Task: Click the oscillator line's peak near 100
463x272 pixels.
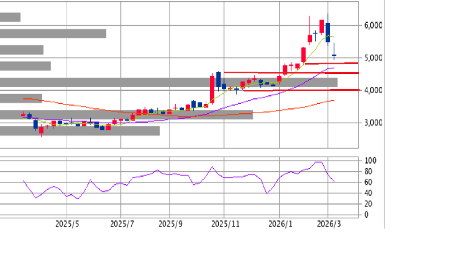Action: (x=318, y=162)
